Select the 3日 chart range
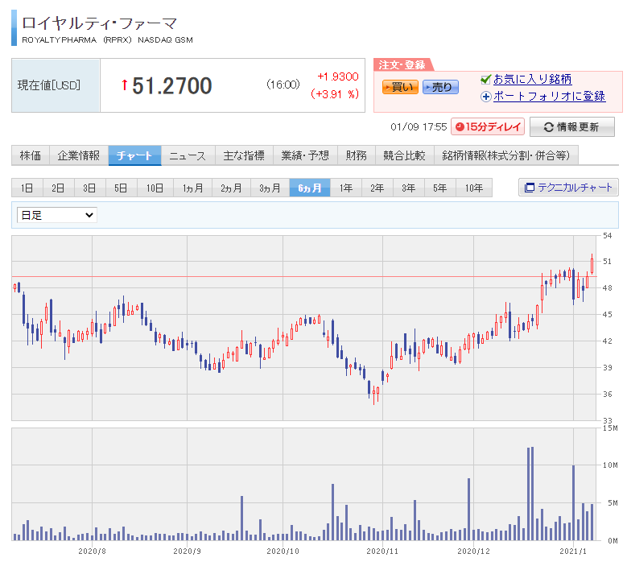This screenshot has width=627, height=562. [89, 188]
